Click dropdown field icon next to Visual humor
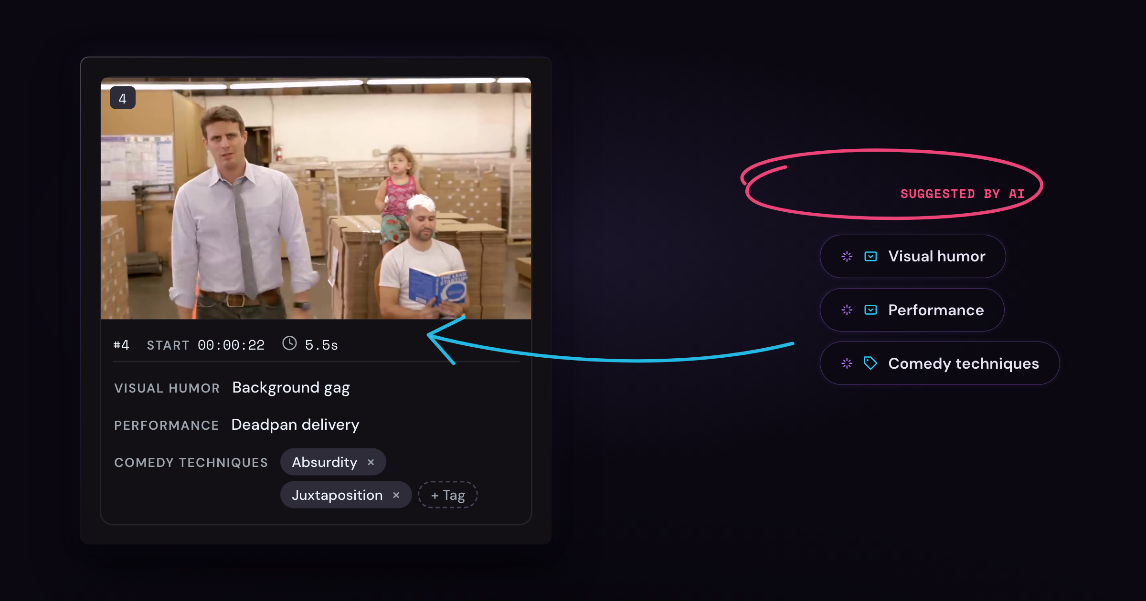Viewport: 1146px width, 601px height. [870, 257]
